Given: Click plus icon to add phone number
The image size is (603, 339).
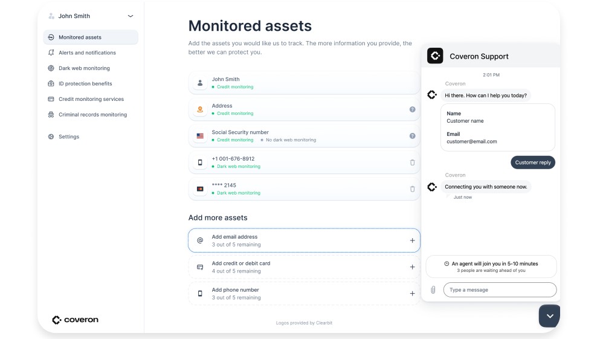Looking at the screenshot, I should coord(412,294).
